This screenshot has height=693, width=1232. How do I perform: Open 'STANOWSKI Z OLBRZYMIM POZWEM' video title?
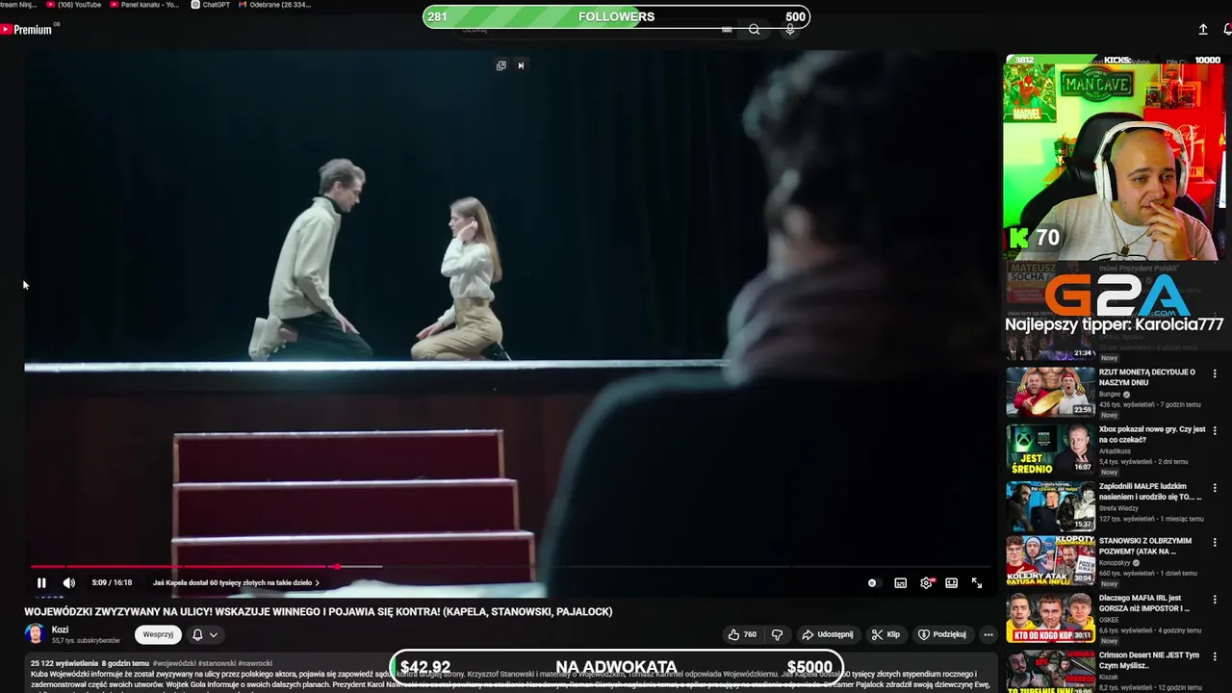pos(1145,546)
